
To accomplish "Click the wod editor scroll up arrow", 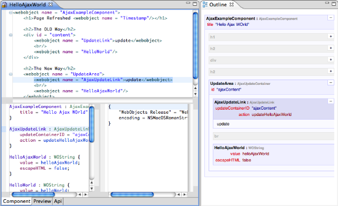I will click(x=91, y=183).
